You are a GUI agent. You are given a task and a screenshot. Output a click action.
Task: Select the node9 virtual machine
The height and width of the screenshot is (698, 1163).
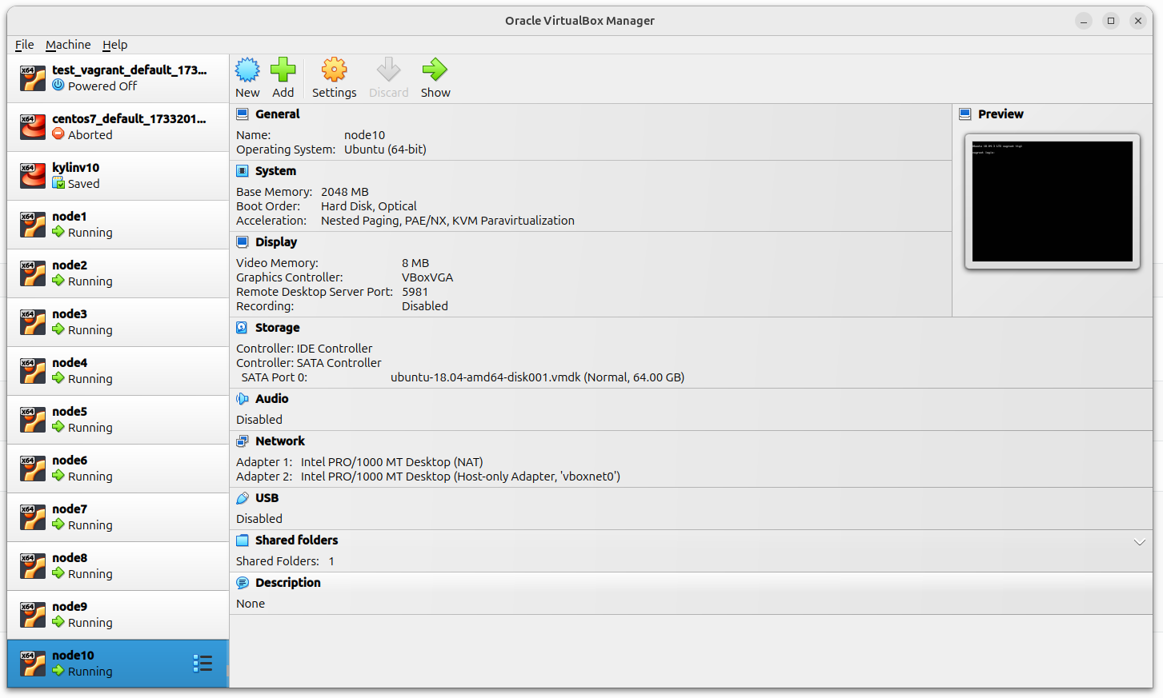click(118, 615)
